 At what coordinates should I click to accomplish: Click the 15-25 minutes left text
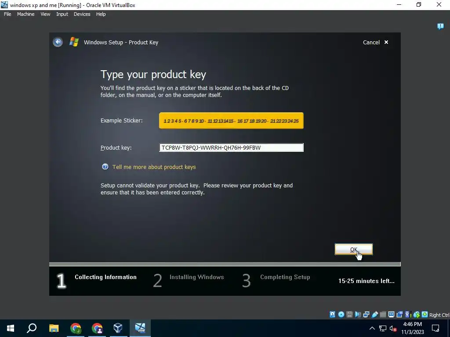coord(366,281)
